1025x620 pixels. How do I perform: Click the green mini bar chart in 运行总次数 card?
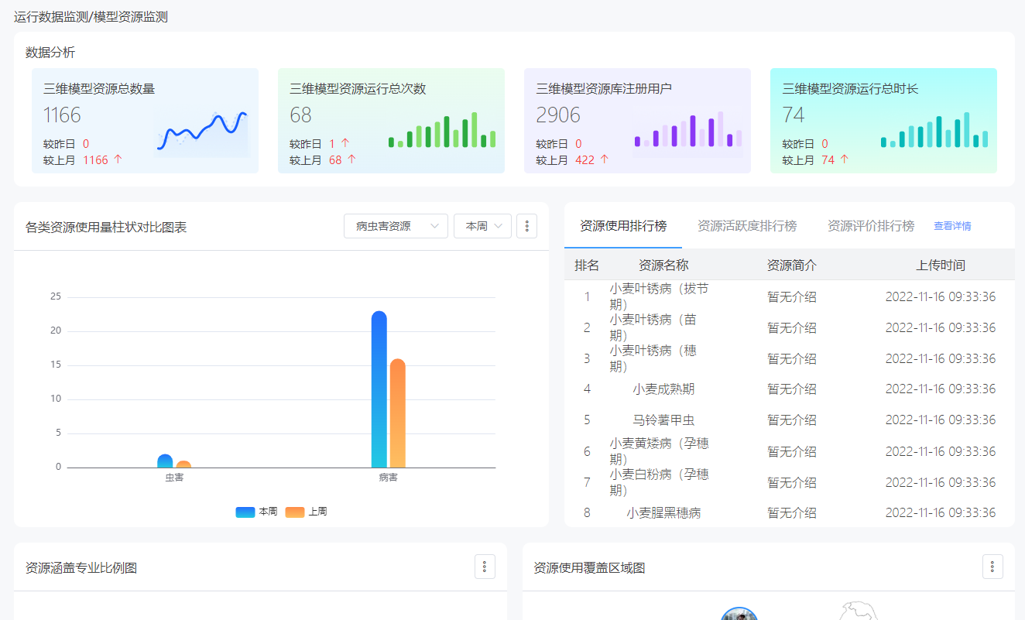point(441,130)
